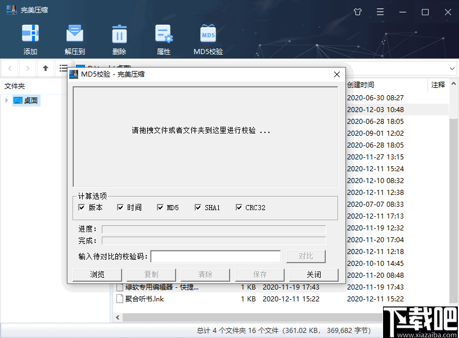Click the 关闭 button in dialog

[314, 275]
